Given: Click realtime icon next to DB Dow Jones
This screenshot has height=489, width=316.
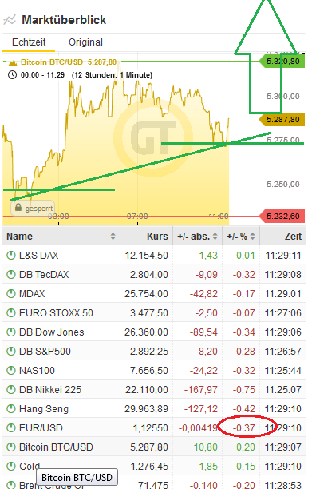Looking at the screenshot, I should click(11, 332).
